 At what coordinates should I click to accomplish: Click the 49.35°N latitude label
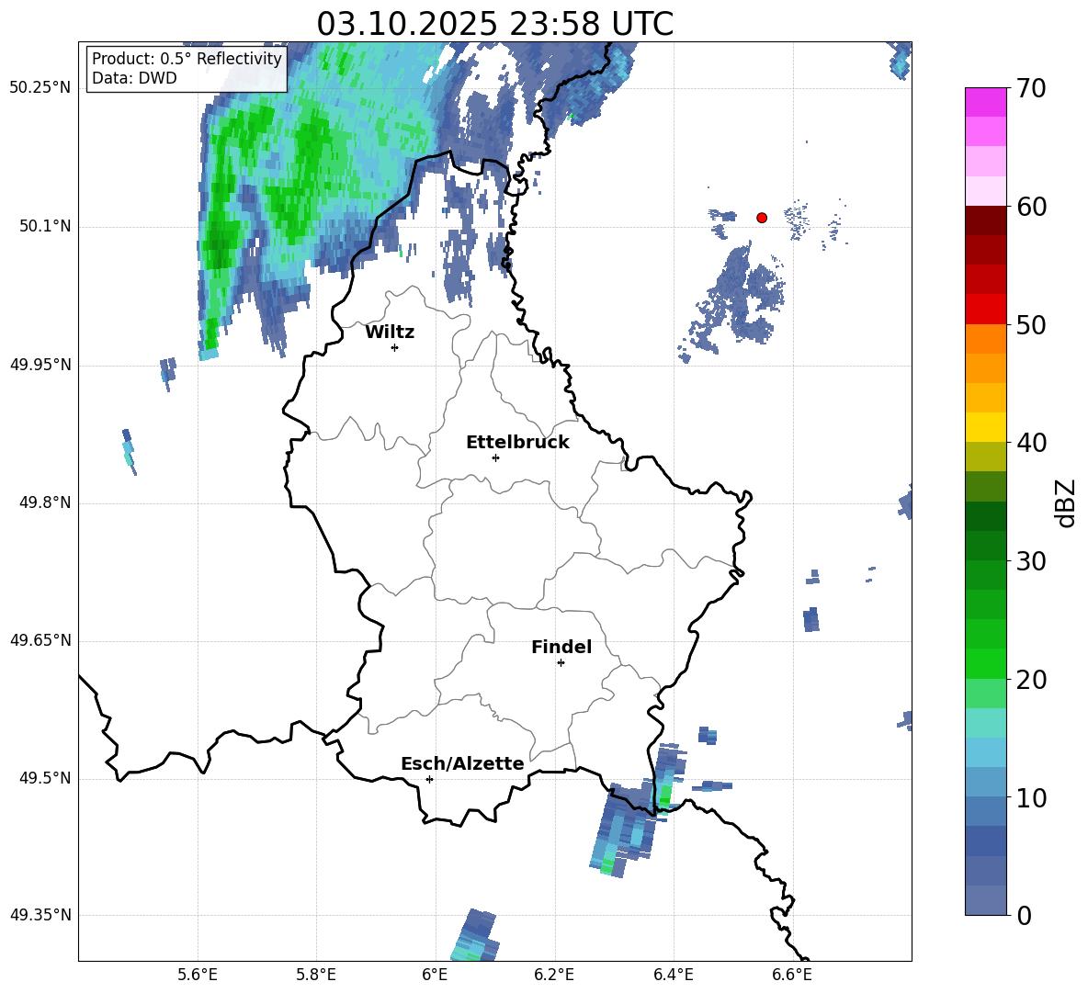pos(40,915)
